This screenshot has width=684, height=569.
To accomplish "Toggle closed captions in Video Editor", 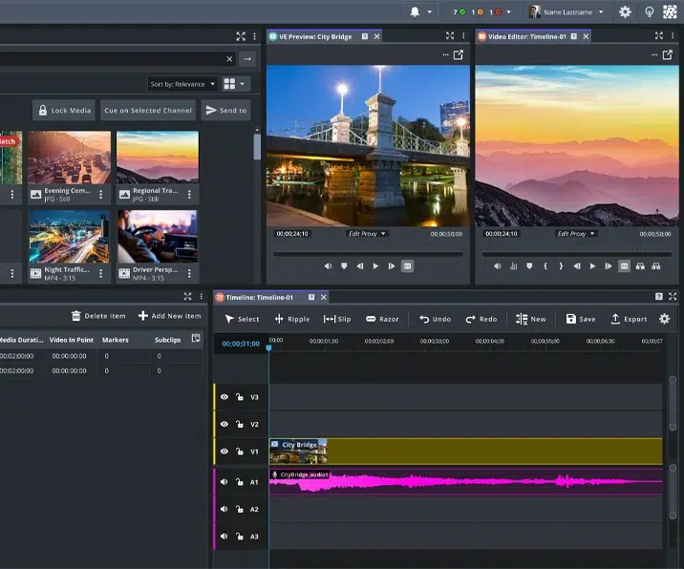I will [x=624, y=266].
